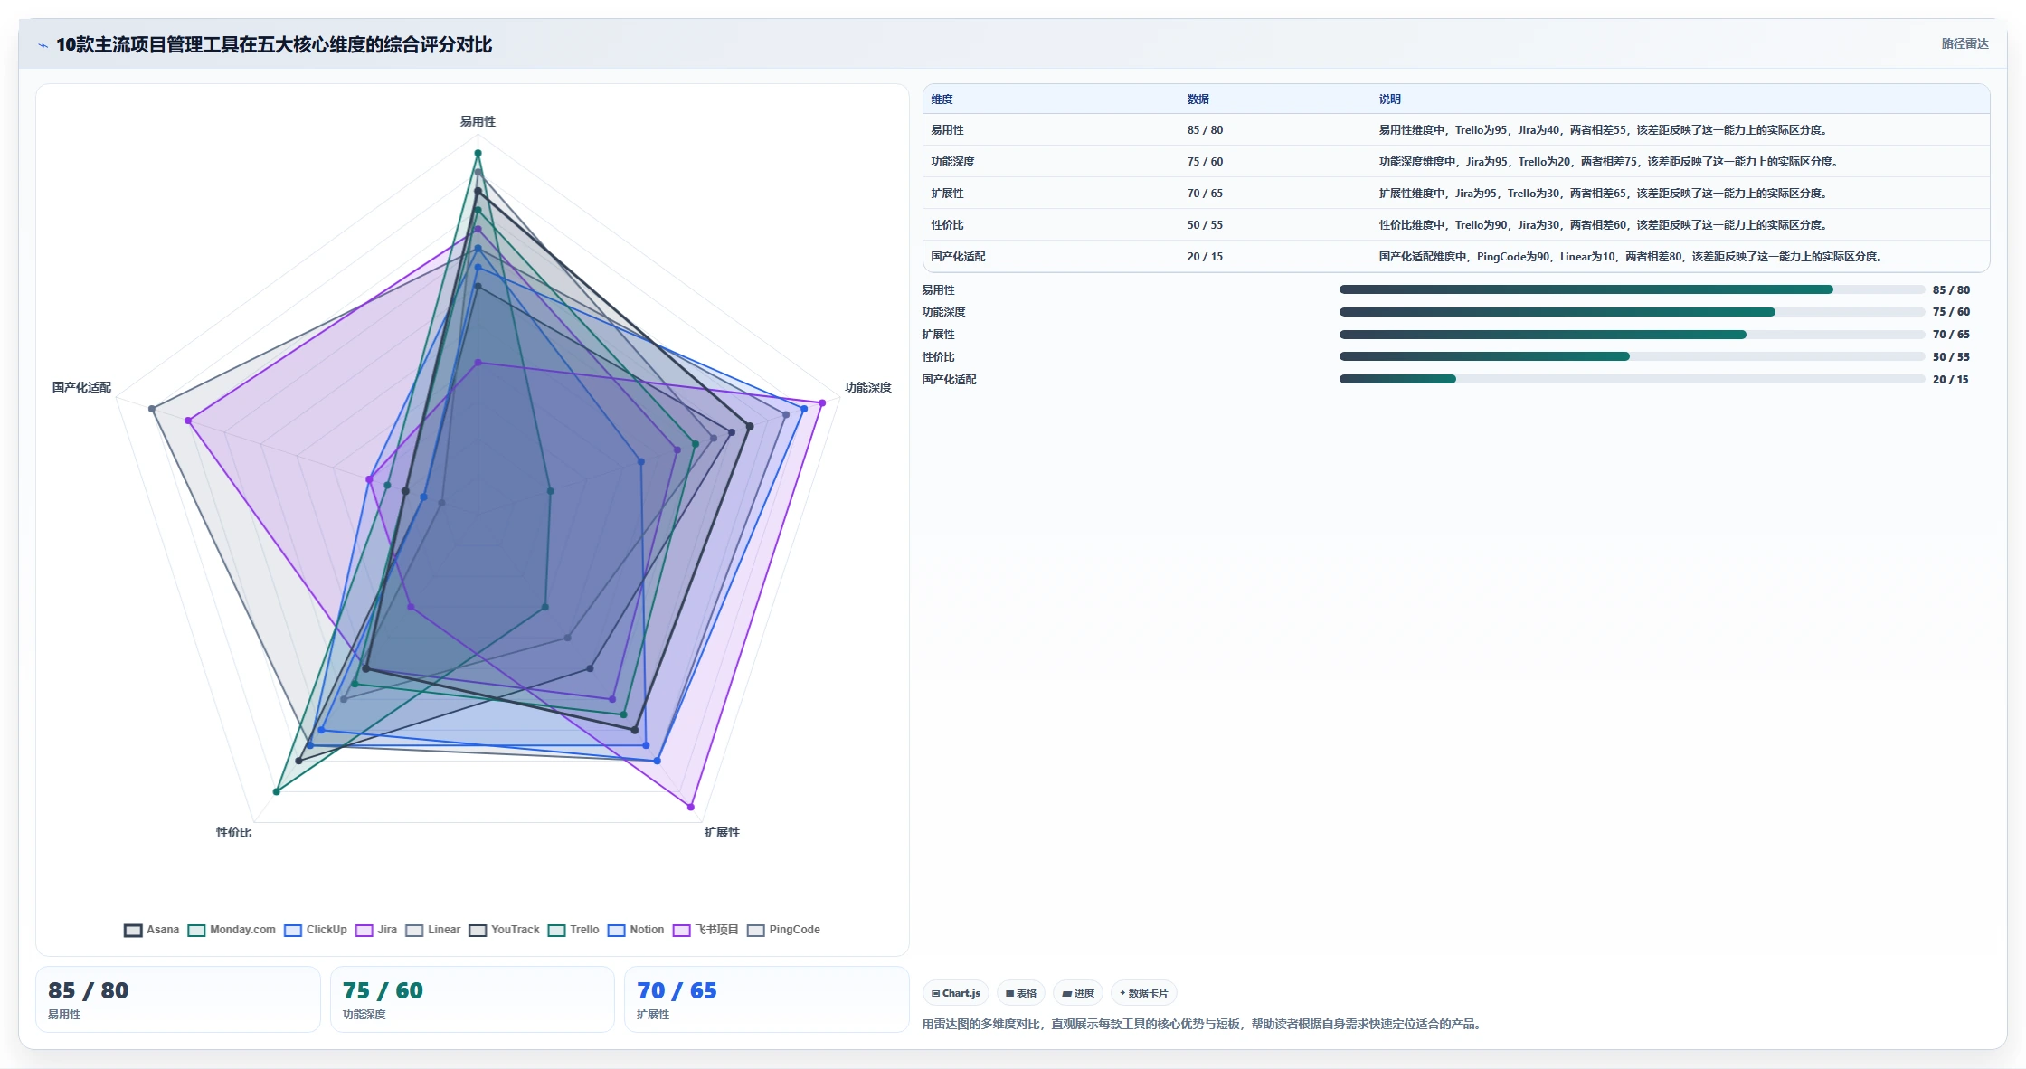Click table cell '国产化适配' in dimension column
Viewport: 2026px width, 1069px height.
[958, 257]
